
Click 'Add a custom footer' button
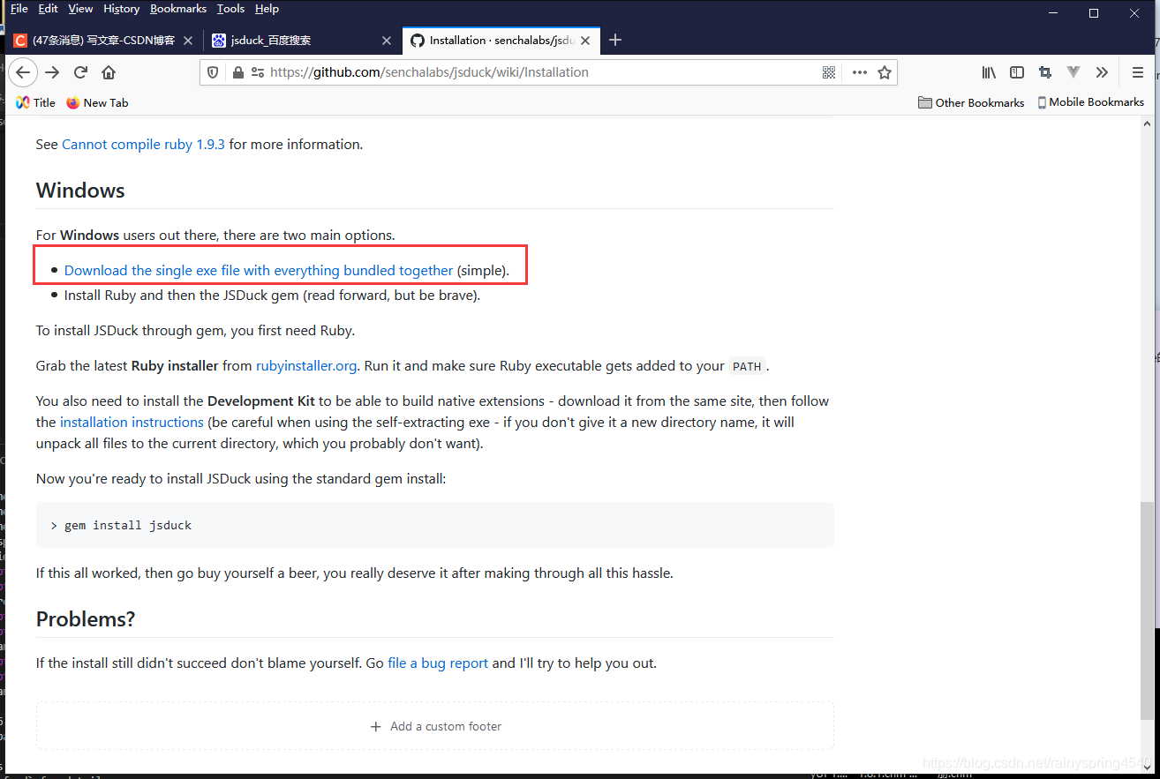(x=435, y=726)
